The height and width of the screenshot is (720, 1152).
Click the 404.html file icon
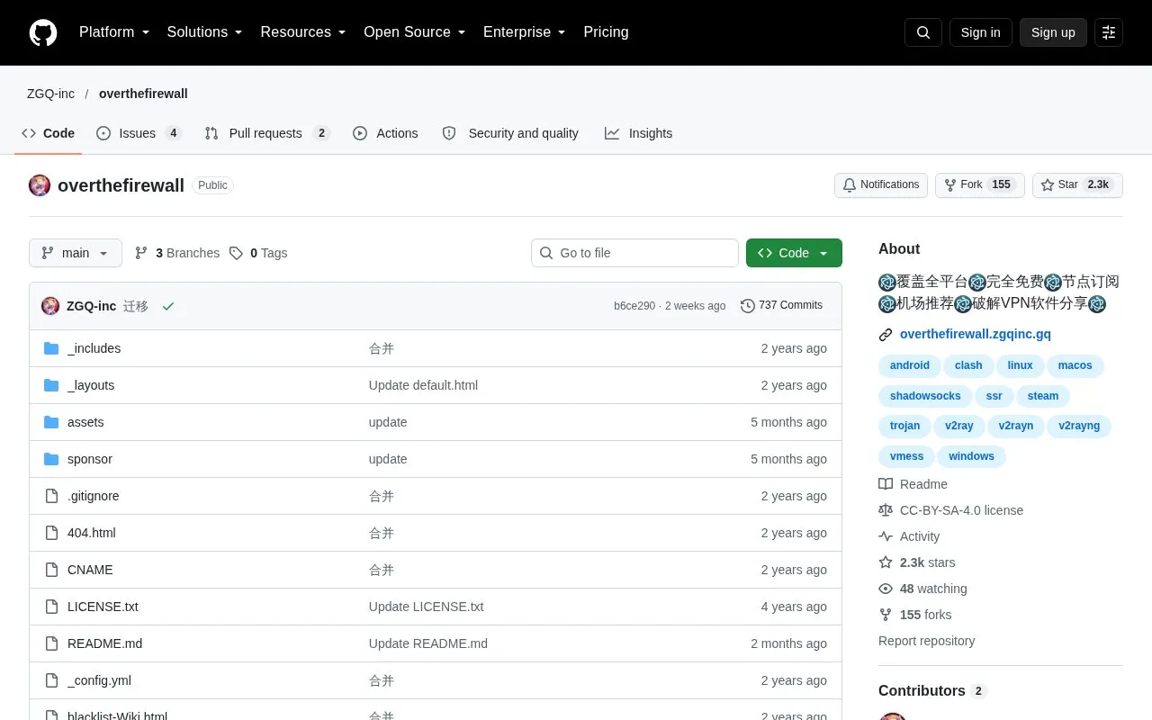tap(51, 533)
